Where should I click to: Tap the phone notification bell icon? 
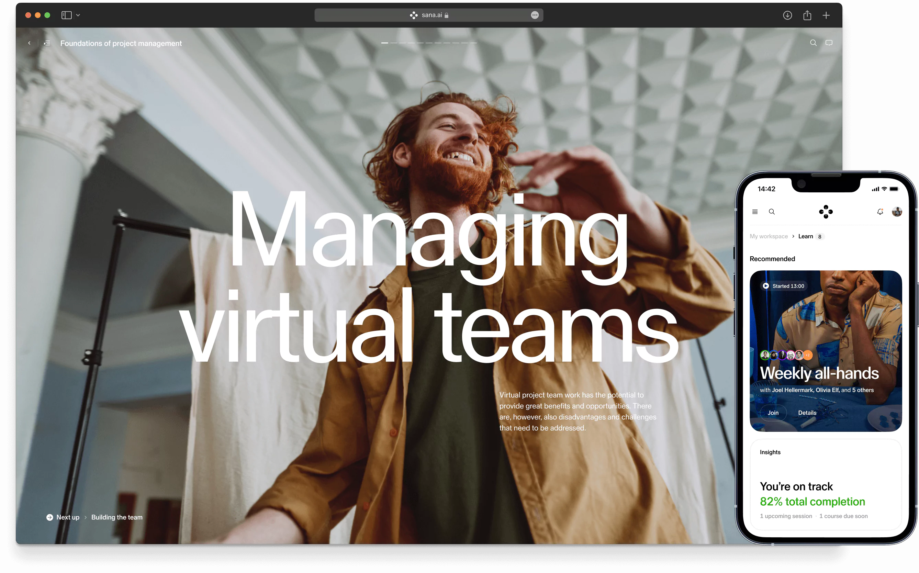[880, 212]
